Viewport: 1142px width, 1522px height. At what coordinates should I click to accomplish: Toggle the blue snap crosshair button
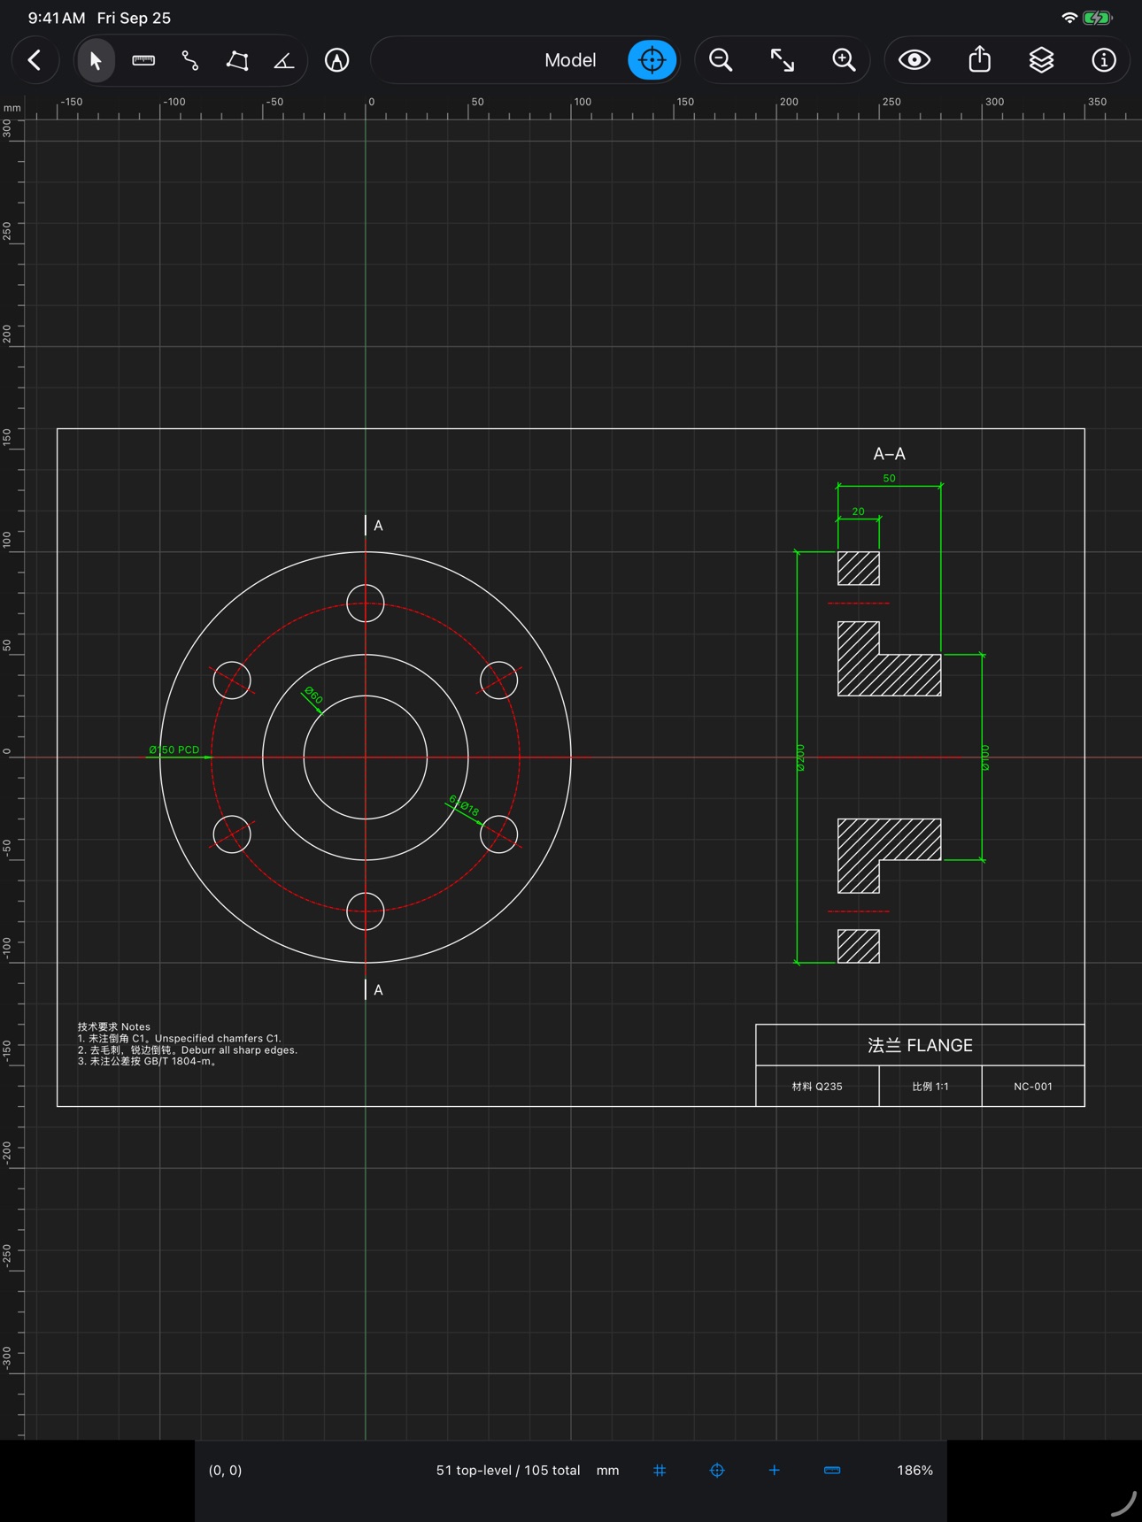(x=652, y=60)
